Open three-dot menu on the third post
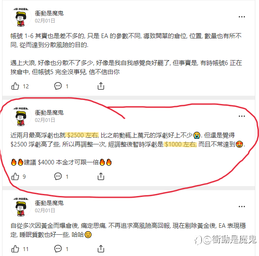 click(242, 207)
